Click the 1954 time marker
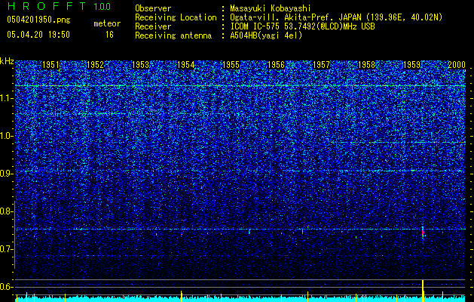The height and width of the screenshot is (302, 474). [x=185, y=65]
